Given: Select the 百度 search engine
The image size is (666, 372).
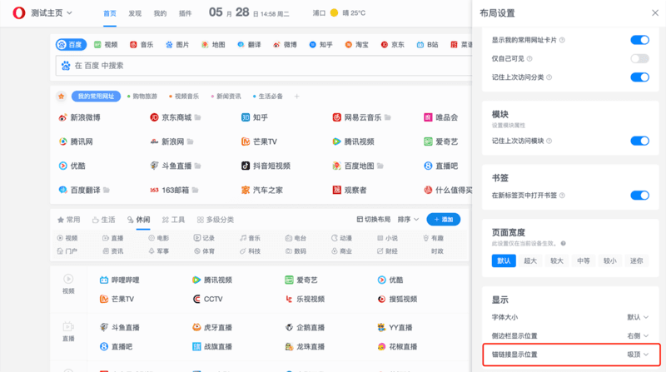Looking at the screenshot, I should coord(71,45).
